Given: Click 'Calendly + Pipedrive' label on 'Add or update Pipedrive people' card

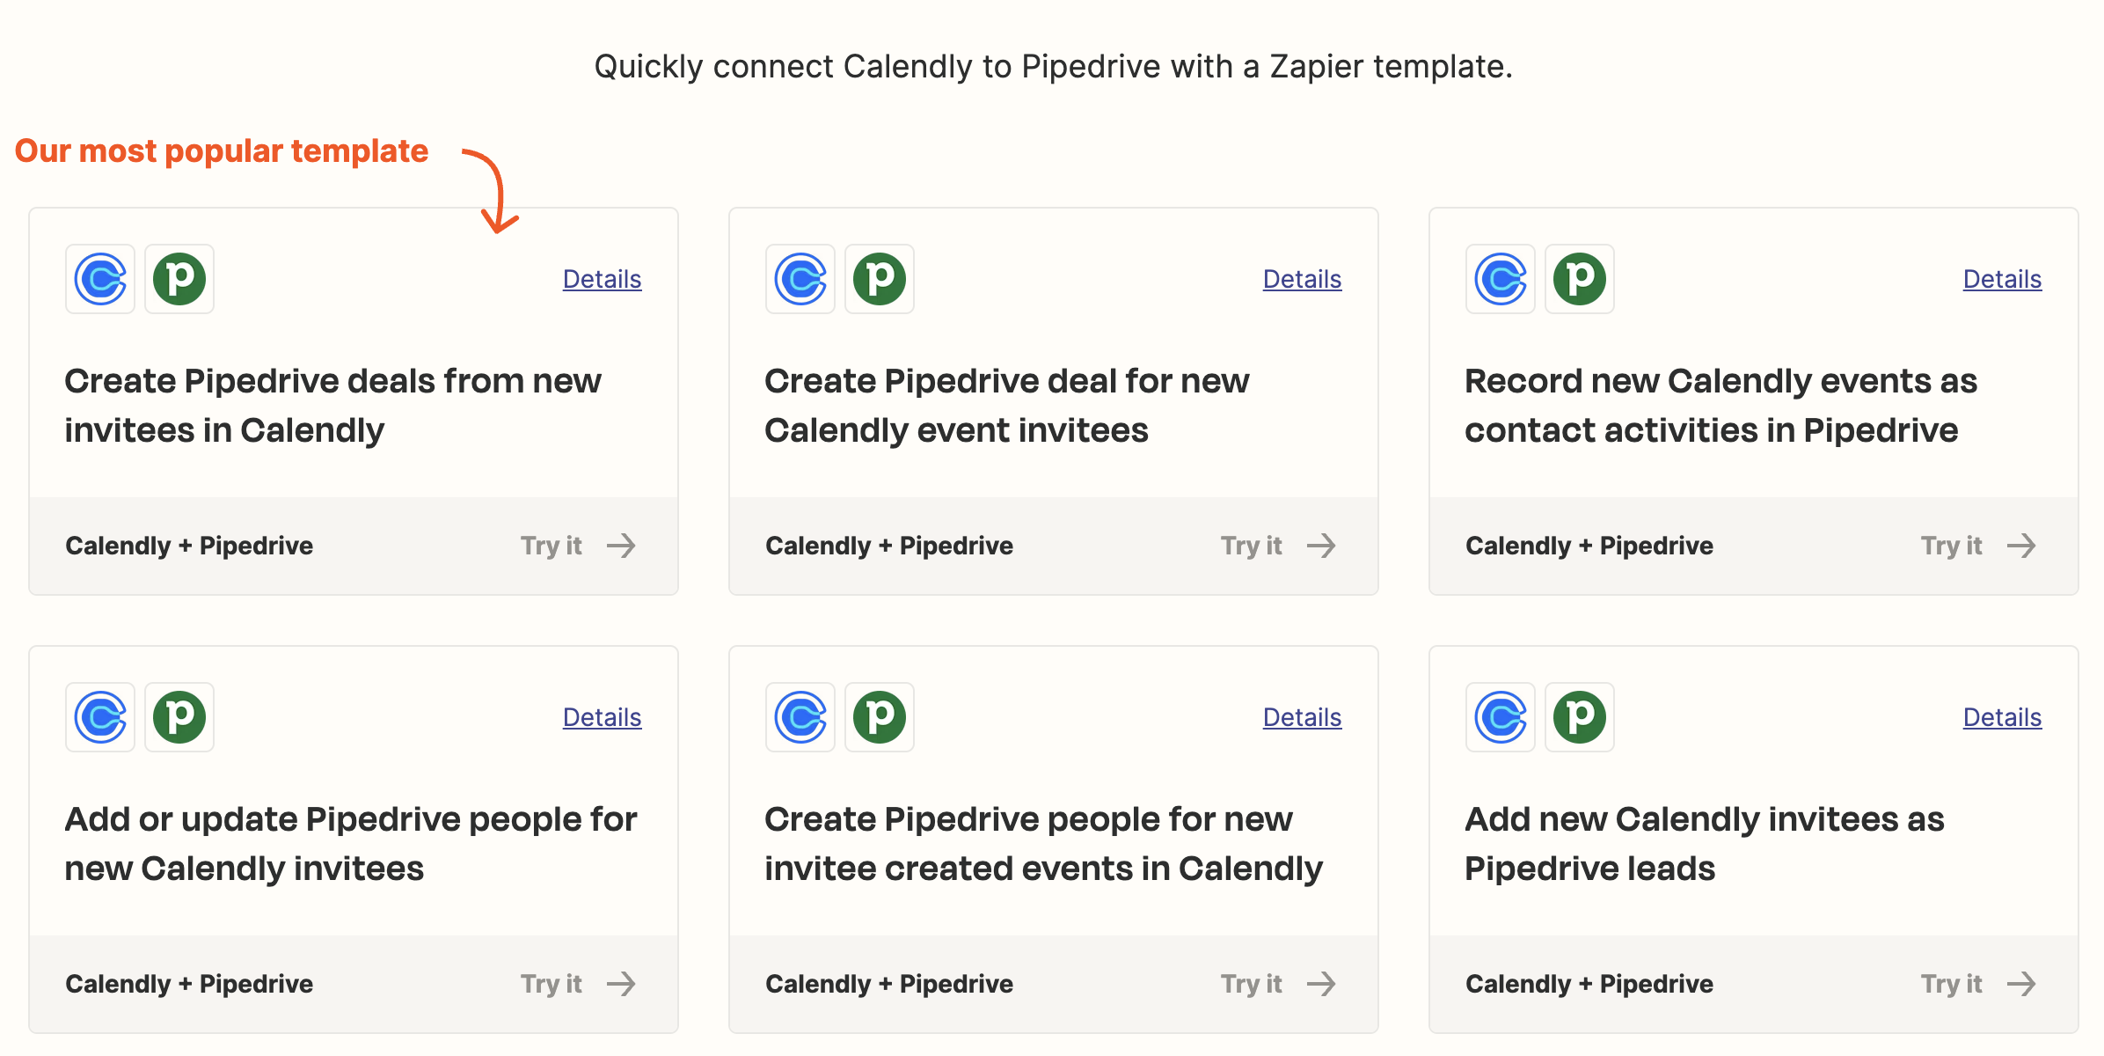Looking at the screenshot, I should click(x=189, y=984).
